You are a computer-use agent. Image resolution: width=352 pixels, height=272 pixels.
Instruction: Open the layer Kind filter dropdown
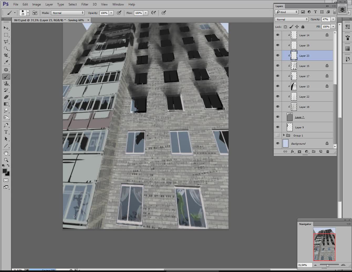coord(287,12)
